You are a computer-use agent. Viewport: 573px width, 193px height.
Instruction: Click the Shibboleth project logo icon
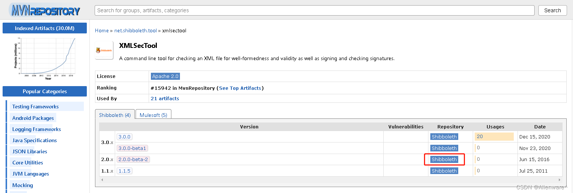click(104, 50)
